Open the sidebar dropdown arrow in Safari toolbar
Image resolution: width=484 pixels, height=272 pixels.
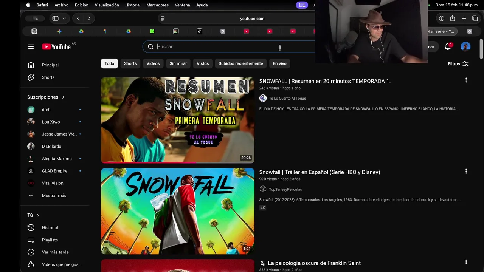click(64, 19)
